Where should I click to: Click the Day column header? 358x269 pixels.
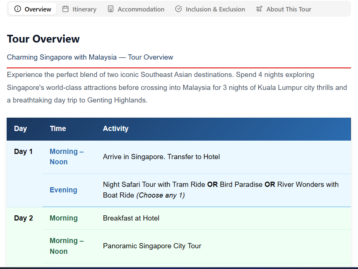20,128
